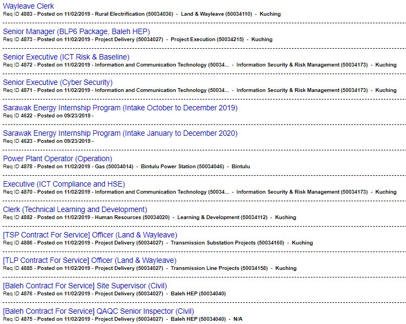View [Baleh Contract For Service] QAQC Senior Inspector
This screenshot has width=406, height=324.
point(98,311)
